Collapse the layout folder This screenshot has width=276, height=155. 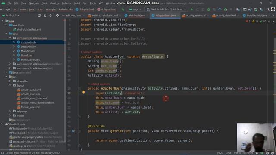point(10,85)
